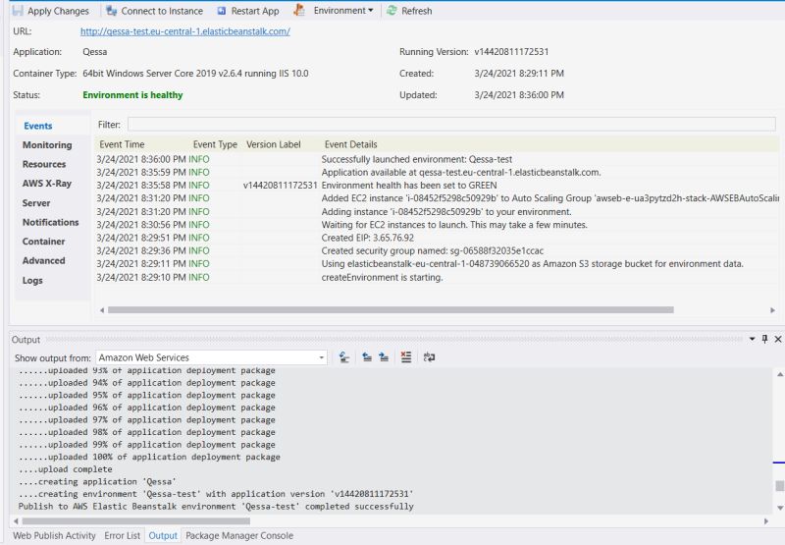
Task: Click the 'Environment is healthy' status text
Action: tap(132, 94)
